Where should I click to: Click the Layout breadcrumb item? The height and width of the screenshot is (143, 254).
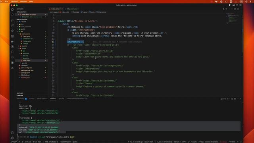click(84, 12)
